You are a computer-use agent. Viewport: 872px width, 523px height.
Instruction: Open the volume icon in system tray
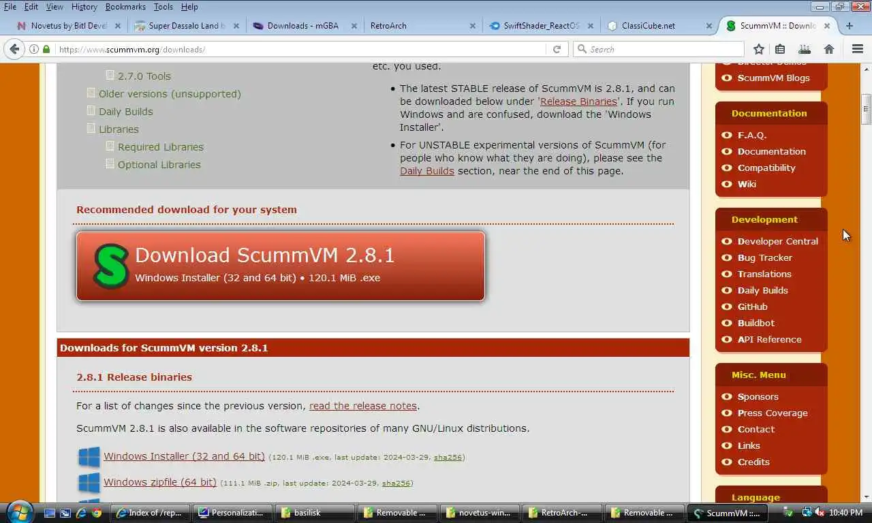click(819, 512)
